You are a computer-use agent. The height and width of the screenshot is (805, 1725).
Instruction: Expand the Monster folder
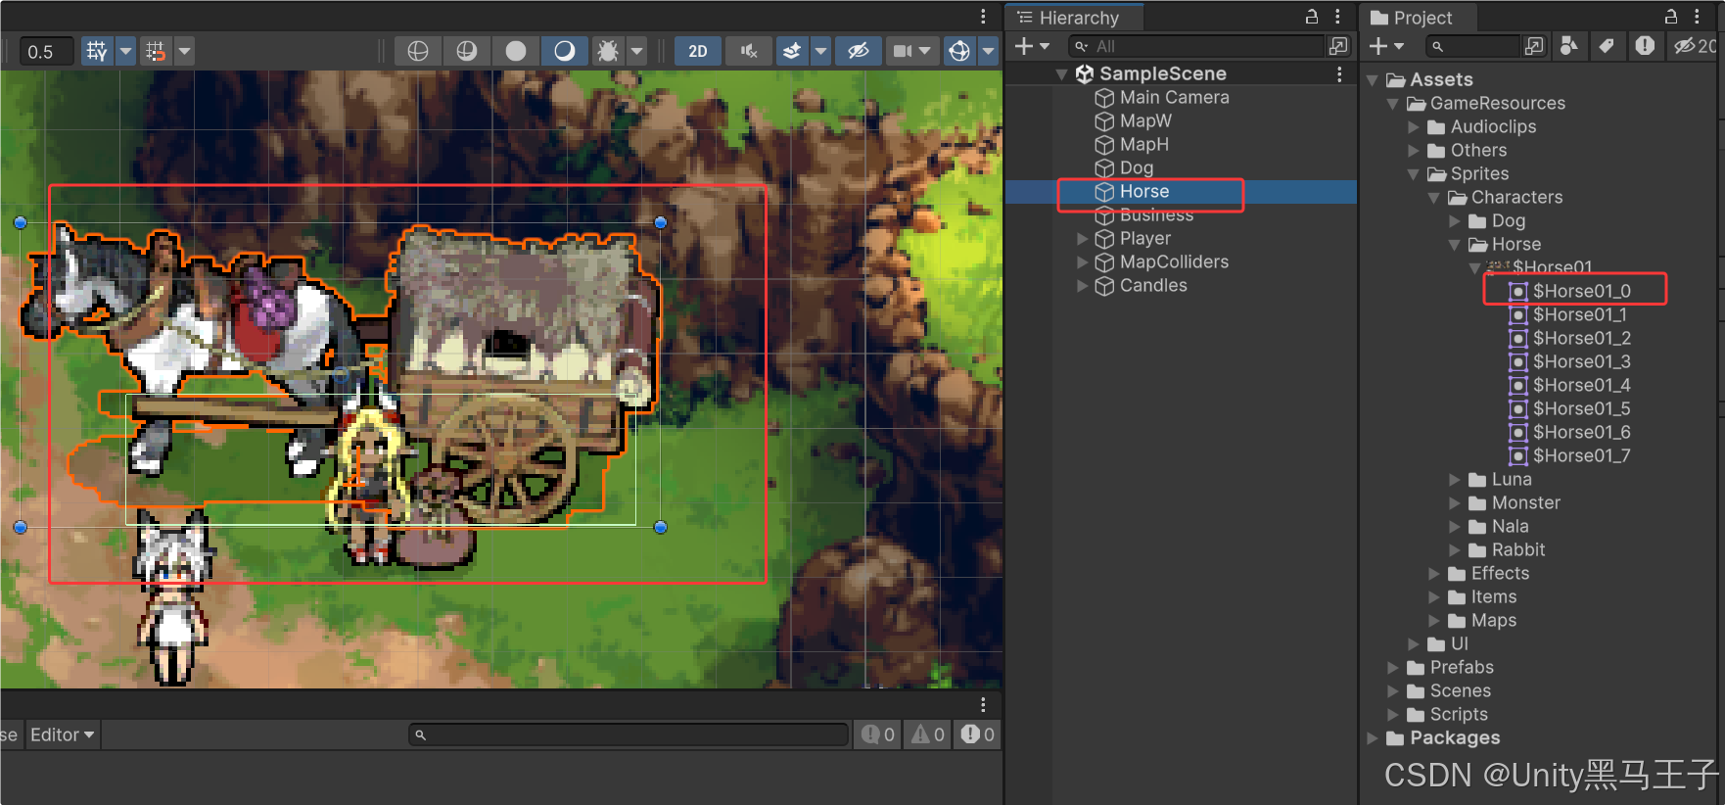pos(1454,503)
